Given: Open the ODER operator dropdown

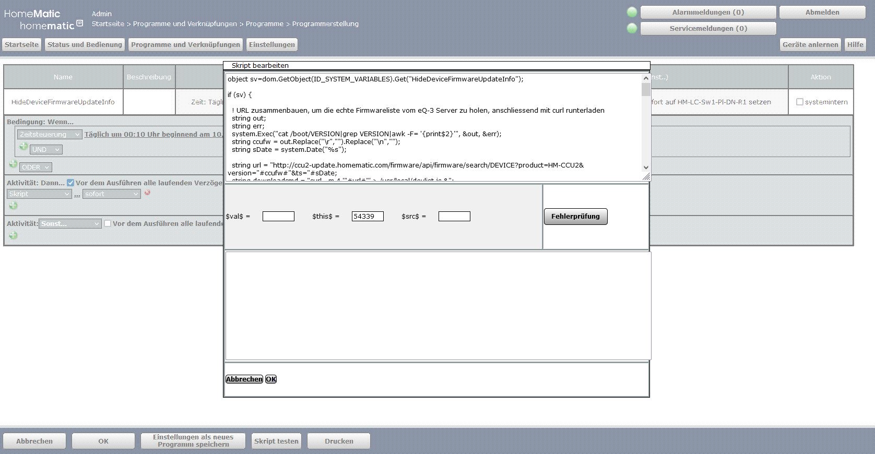Looking at the screenshot, I should [36, 168].
